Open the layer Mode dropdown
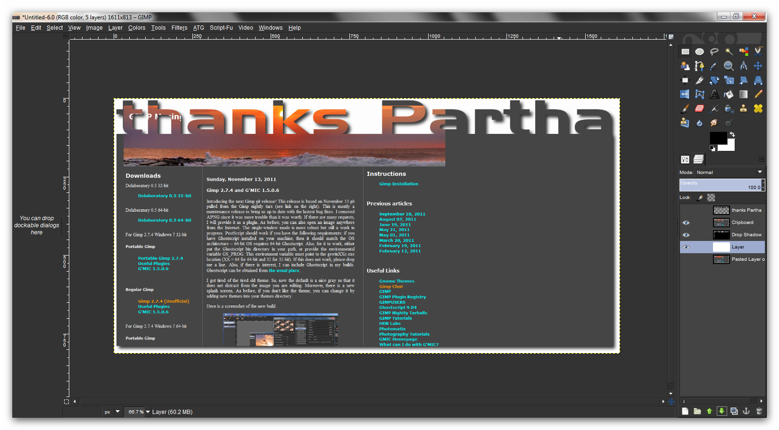 pyautogui.click(x=729, y=173)
